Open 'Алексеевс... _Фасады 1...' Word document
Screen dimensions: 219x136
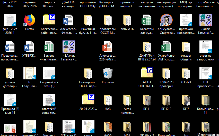pyautogui.click(x=68, y=20)
